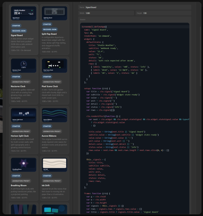Click the Nocturne Clock card title
This screenshot has height=216, width=203.
[x=18, y=86]
